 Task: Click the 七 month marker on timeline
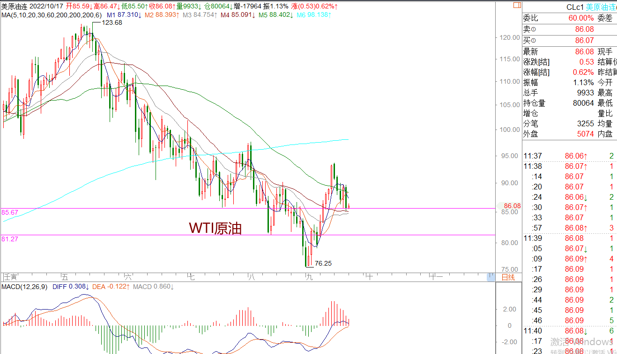(191, 277)
